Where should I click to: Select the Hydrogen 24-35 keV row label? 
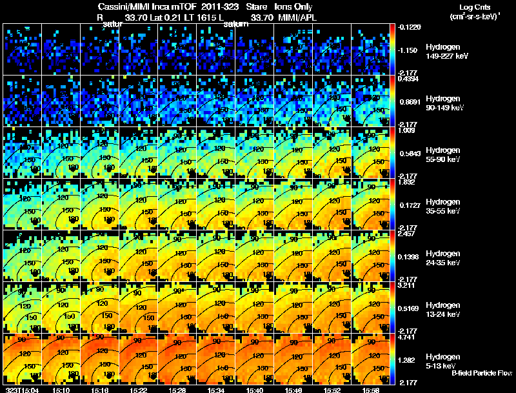point(443,258)
